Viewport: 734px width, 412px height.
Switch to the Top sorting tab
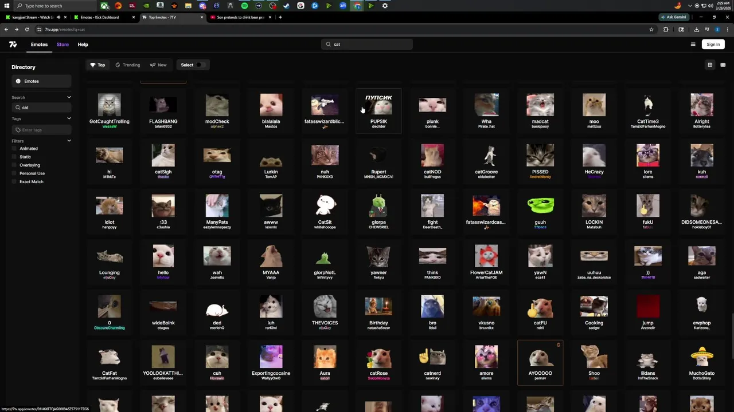(97, 65)
